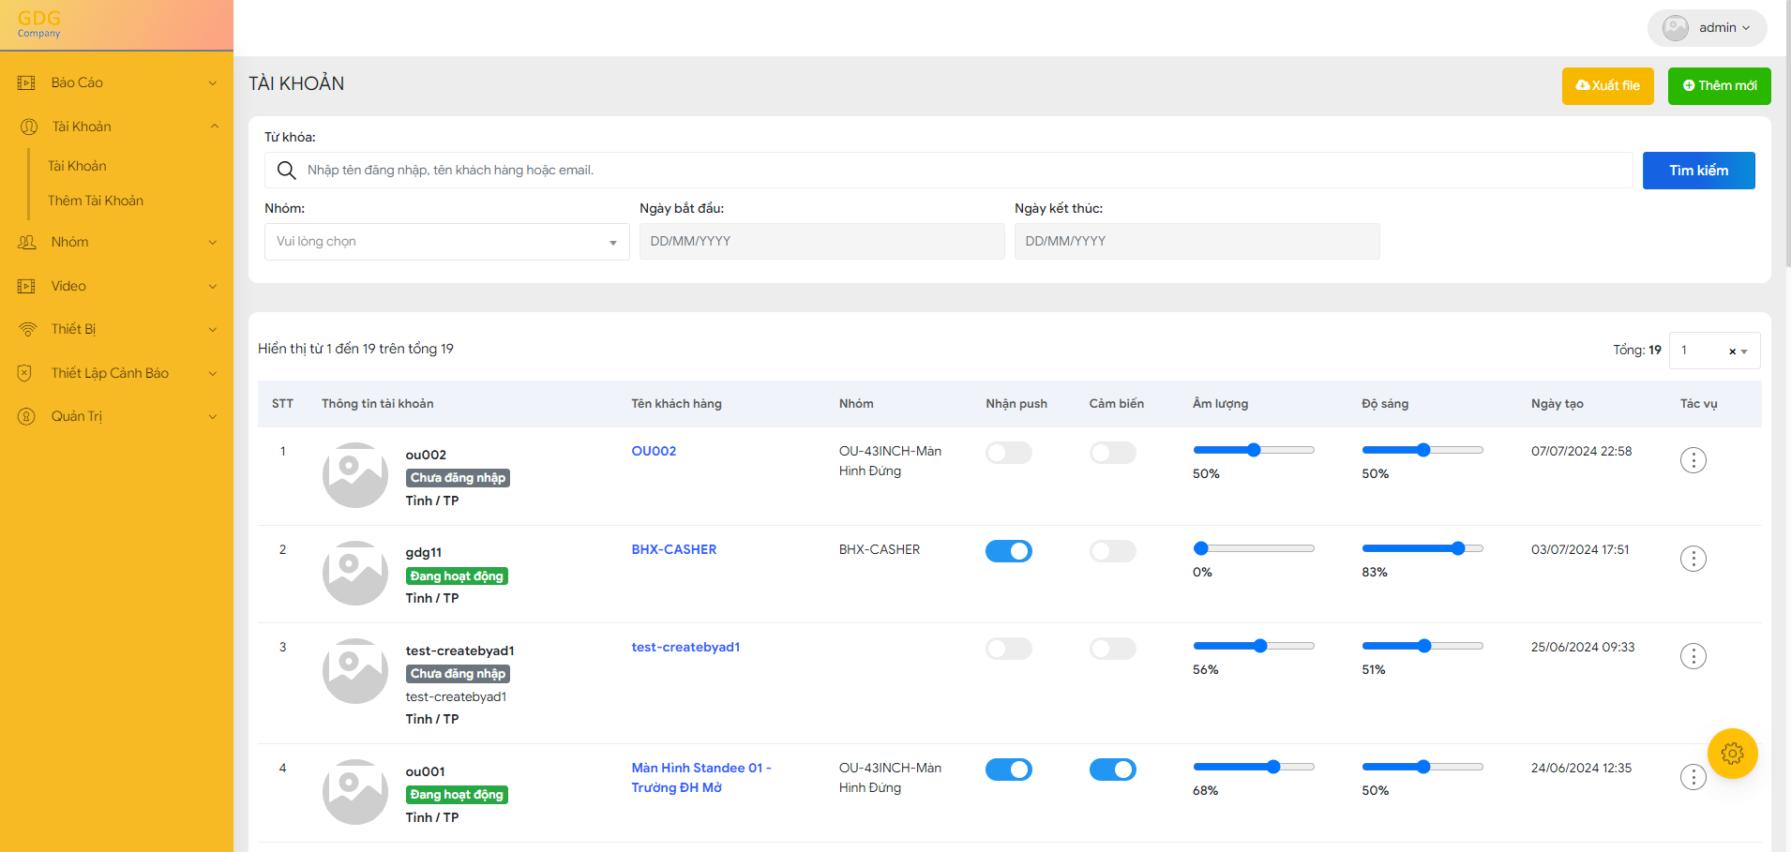Open three-dot actions menu for gdg11
This screenshot has height=852, width=1791.
pyautogui.click(x=1693, y=559)
